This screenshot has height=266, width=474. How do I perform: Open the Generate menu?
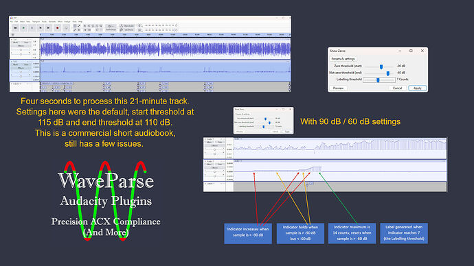52,22
